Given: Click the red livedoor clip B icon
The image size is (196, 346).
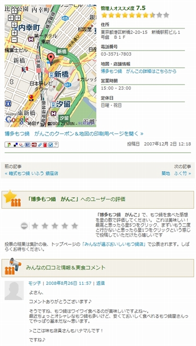Looking at the screenshot, I should (34, 145).
